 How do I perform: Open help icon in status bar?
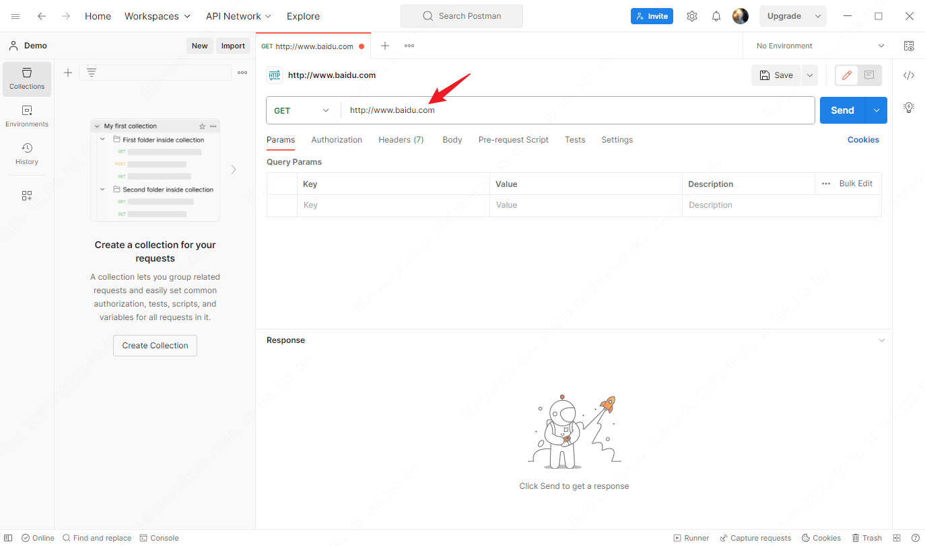915,538
